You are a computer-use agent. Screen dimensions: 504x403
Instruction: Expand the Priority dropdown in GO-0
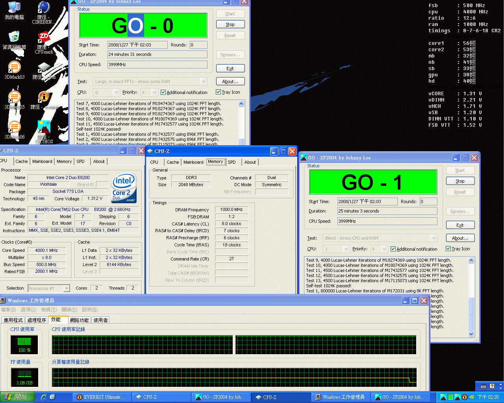click(154, 92)
